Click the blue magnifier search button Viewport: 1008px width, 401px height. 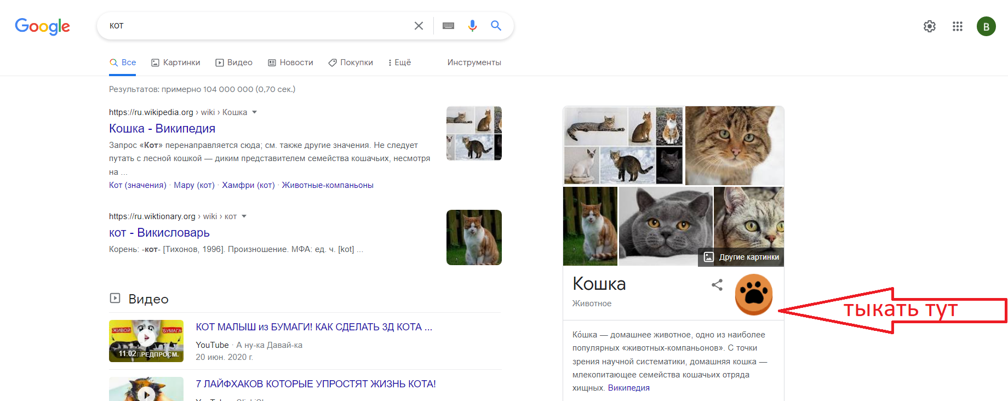coord(496,26)
